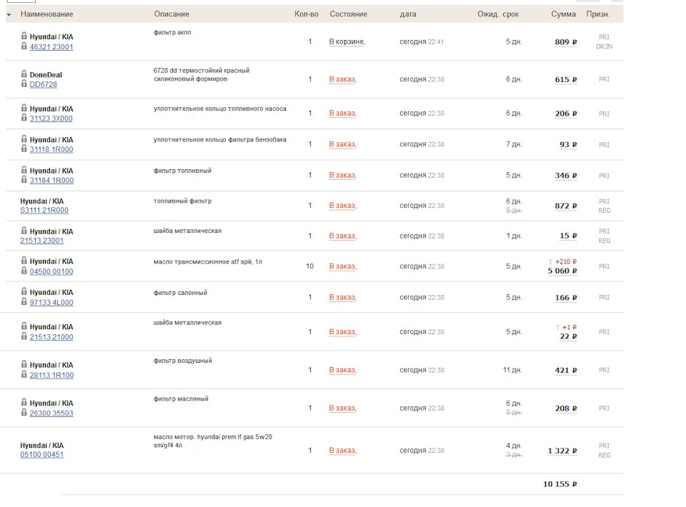The height and width of the screenshot is (507, 686).
Task: Click lock icon beside part number 26300 35503
Action: (x=24, y=412)
